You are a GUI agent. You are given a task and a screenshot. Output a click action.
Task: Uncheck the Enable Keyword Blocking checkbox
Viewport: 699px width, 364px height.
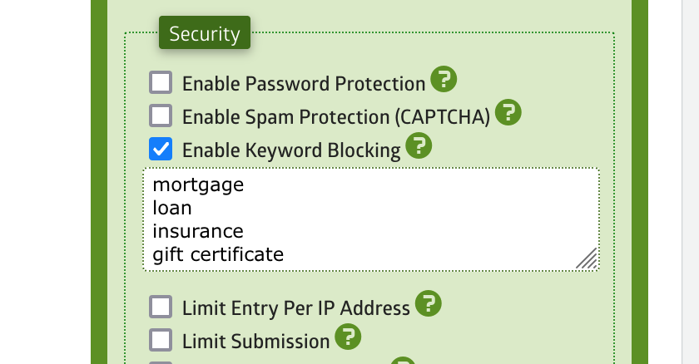point(161,149)
